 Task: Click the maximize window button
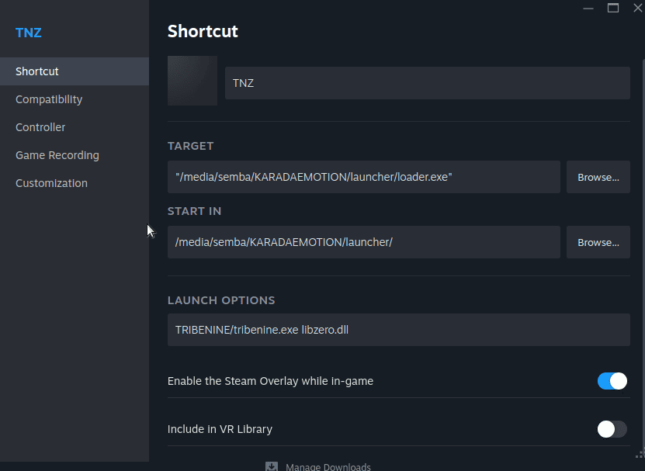click(x=612, y=8)
